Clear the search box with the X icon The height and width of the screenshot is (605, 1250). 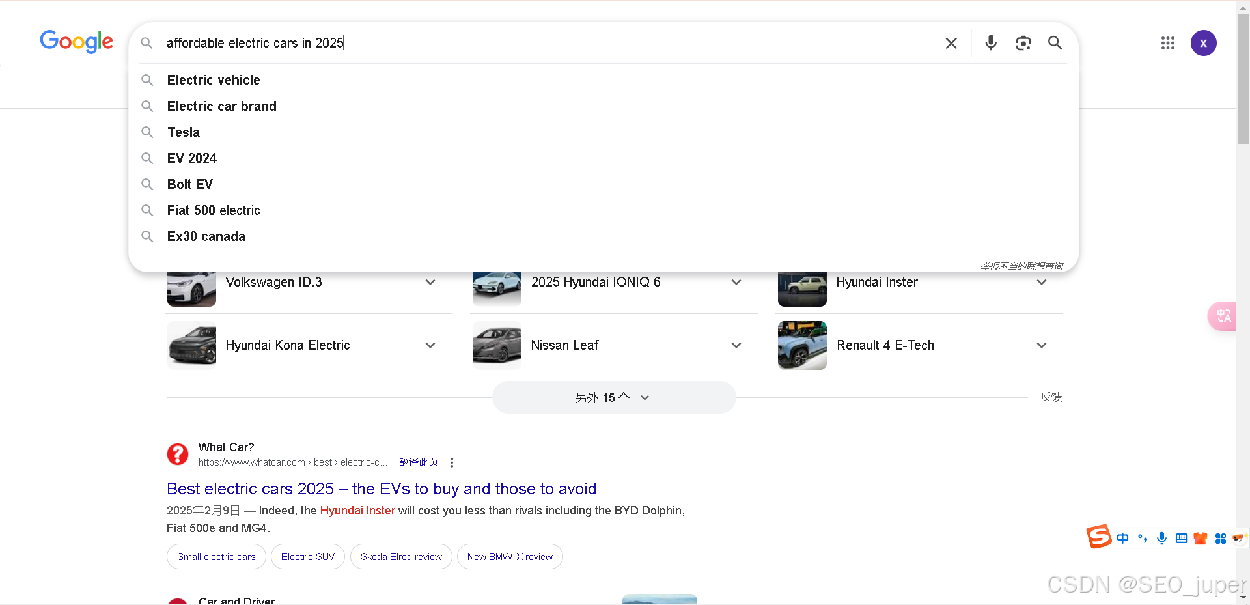tap(951, 43)
